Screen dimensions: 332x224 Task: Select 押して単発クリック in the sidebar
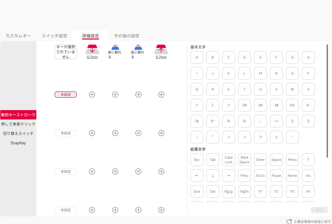[x=18, y=124]
